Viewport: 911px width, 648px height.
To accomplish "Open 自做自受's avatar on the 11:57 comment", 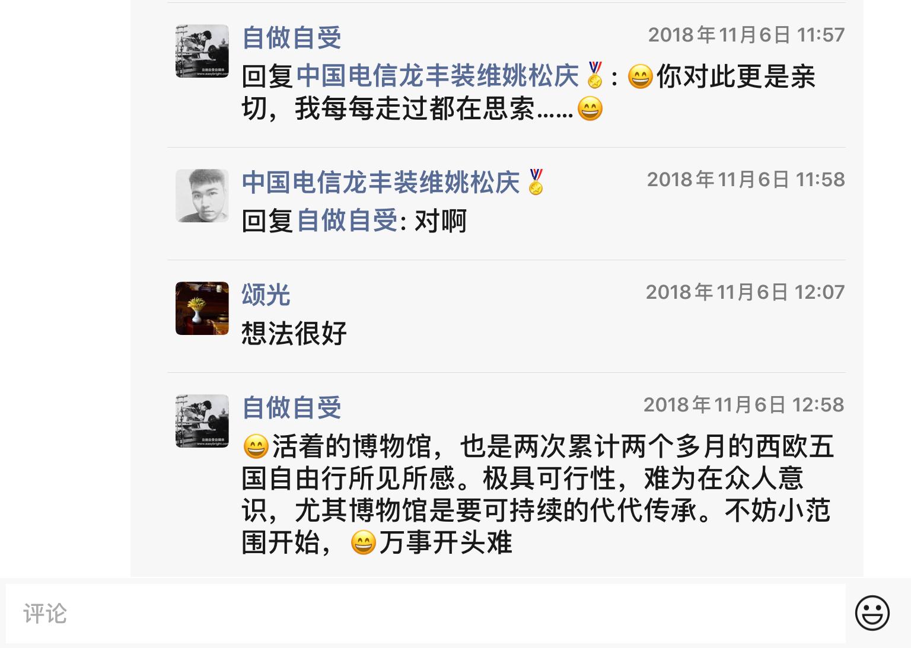I will click(x=202, y=51).
